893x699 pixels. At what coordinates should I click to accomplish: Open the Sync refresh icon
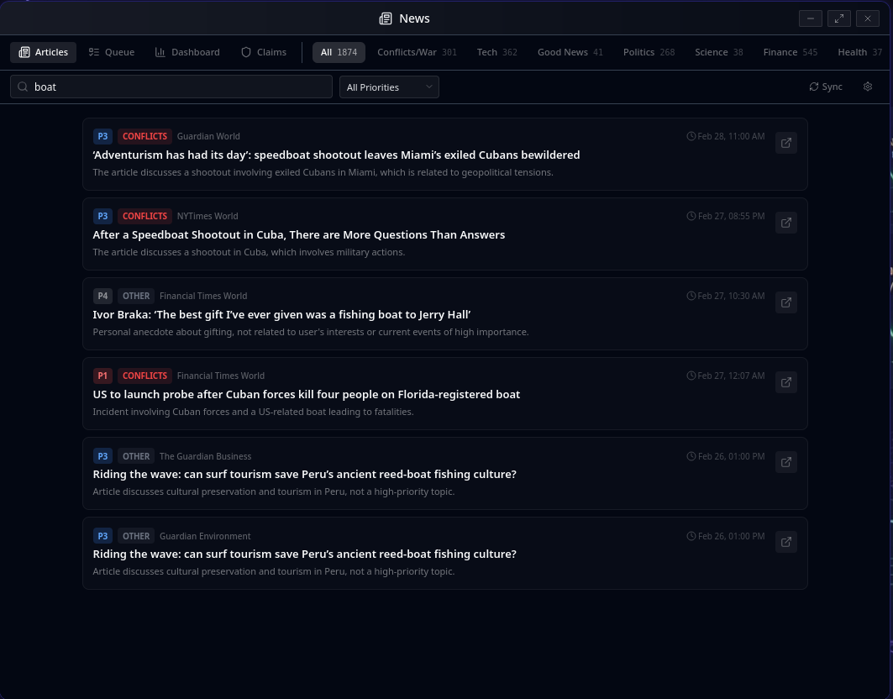[x=814, y=87]
